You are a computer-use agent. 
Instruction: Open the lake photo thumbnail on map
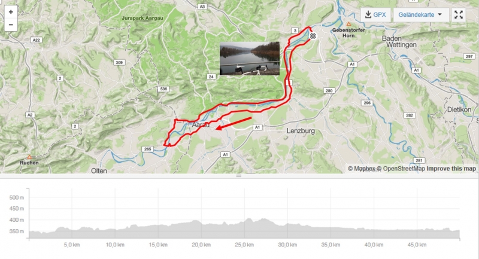pyautogui.click(x=250, y=59)
